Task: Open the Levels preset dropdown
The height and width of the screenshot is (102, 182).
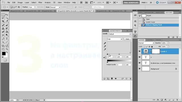Action: 120,34
